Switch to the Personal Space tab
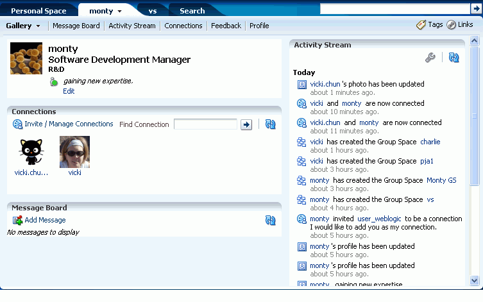Image resolution: width=483 pixels, height=302 pixels. pyautogui.click(x=38, y=11)
